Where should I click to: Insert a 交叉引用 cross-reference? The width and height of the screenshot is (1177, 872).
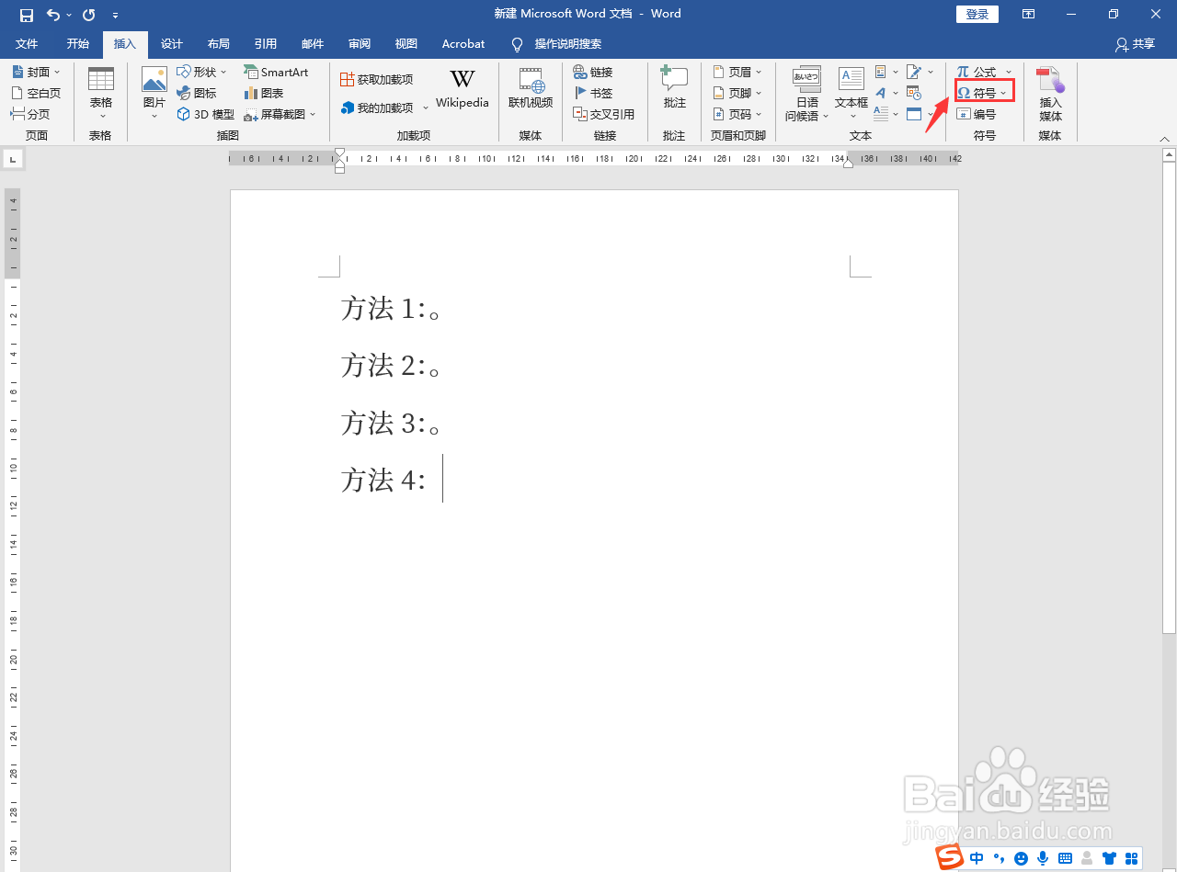click(604, 114)
